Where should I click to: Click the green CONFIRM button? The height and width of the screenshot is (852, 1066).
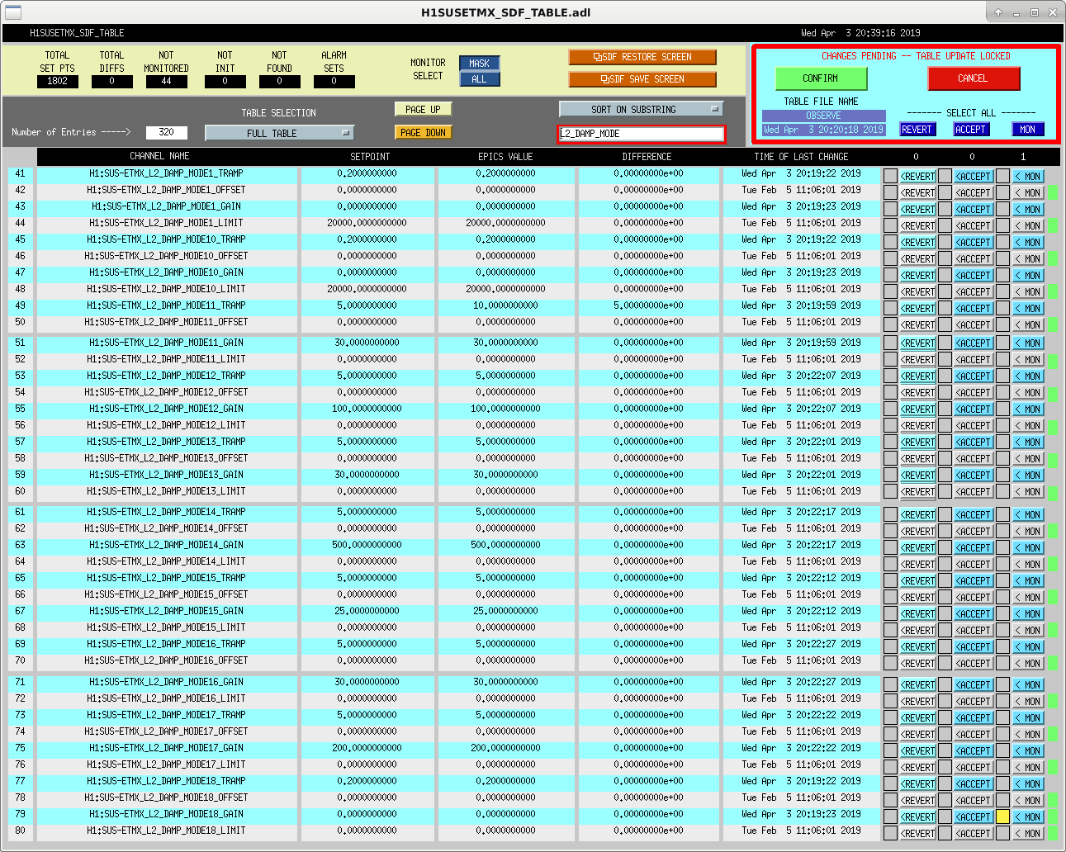click(x=821, y=78)
